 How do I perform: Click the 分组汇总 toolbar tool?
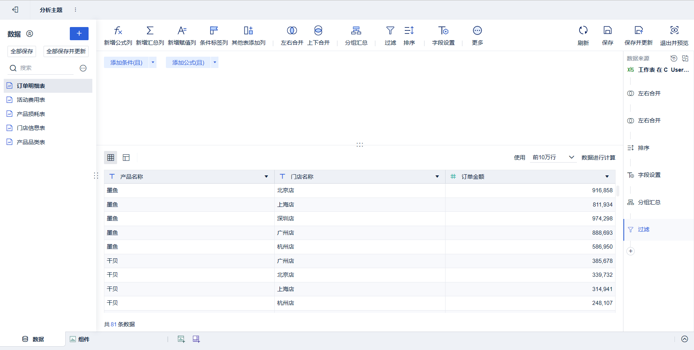(x=356, y=36)
